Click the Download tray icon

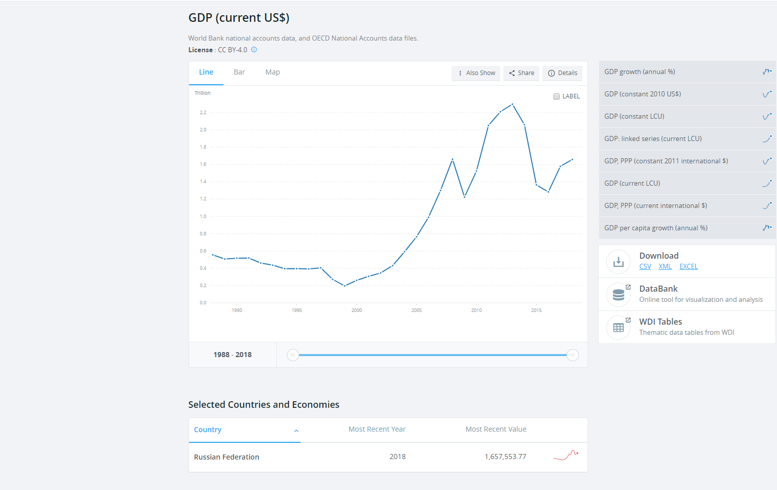pos(618,262)
